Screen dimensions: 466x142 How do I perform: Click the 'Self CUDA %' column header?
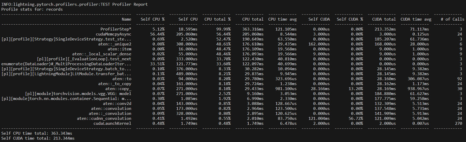350,19
